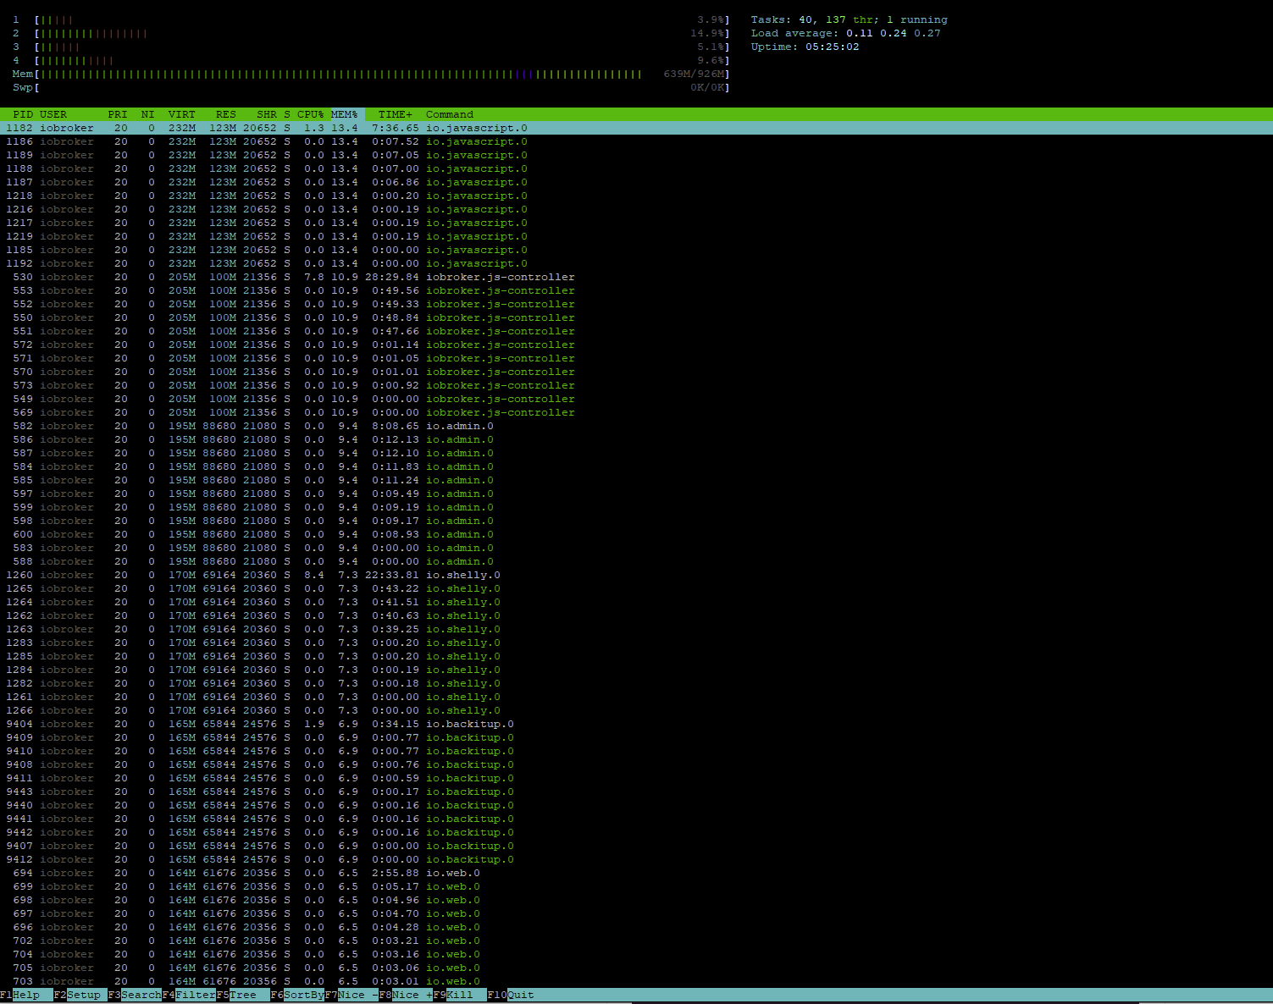The width and height of the screenshot is (1273, 1004).
Task: Select thread row PID 588 io.admin.0
Action: 636,561
